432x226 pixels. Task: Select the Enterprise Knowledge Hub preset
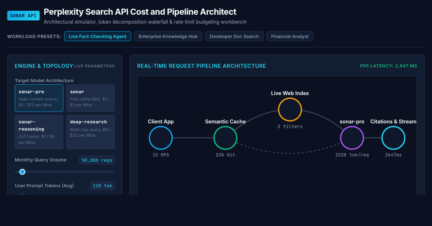coord(168,36)
